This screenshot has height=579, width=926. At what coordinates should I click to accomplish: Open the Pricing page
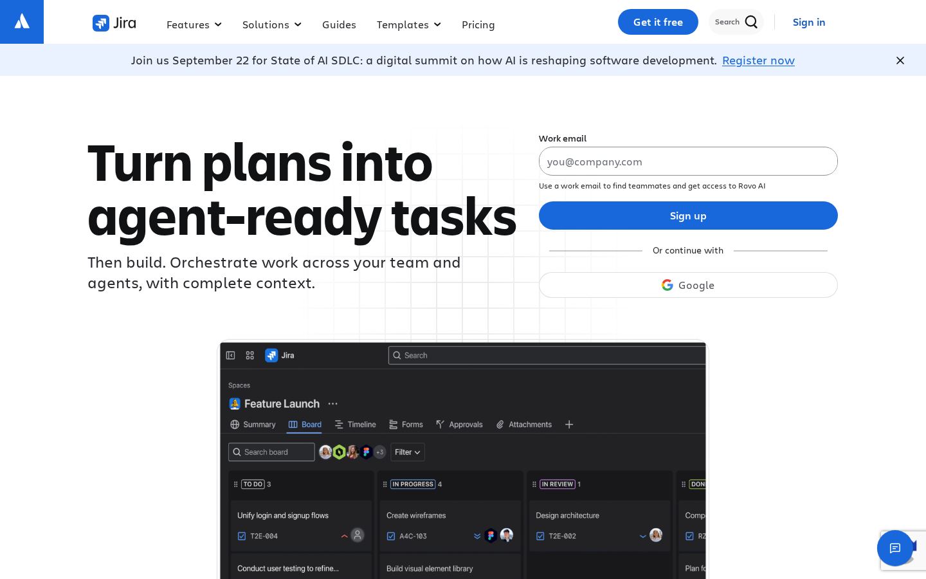478,24
